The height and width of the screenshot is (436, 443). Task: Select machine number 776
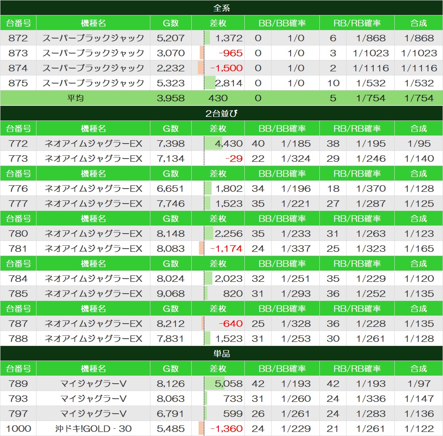[x=18, y=188]
